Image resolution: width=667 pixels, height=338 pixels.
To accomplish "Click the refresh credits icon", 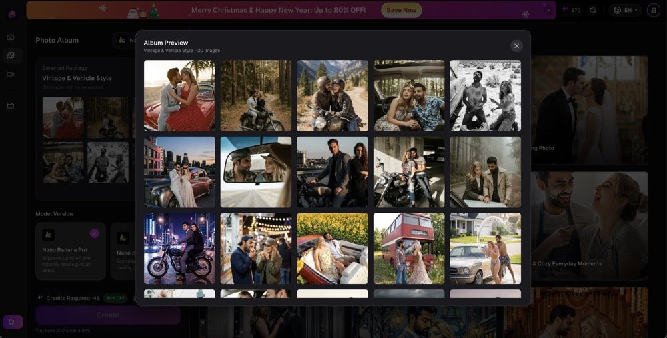I will pyautogui.click(x=592, y=10).
